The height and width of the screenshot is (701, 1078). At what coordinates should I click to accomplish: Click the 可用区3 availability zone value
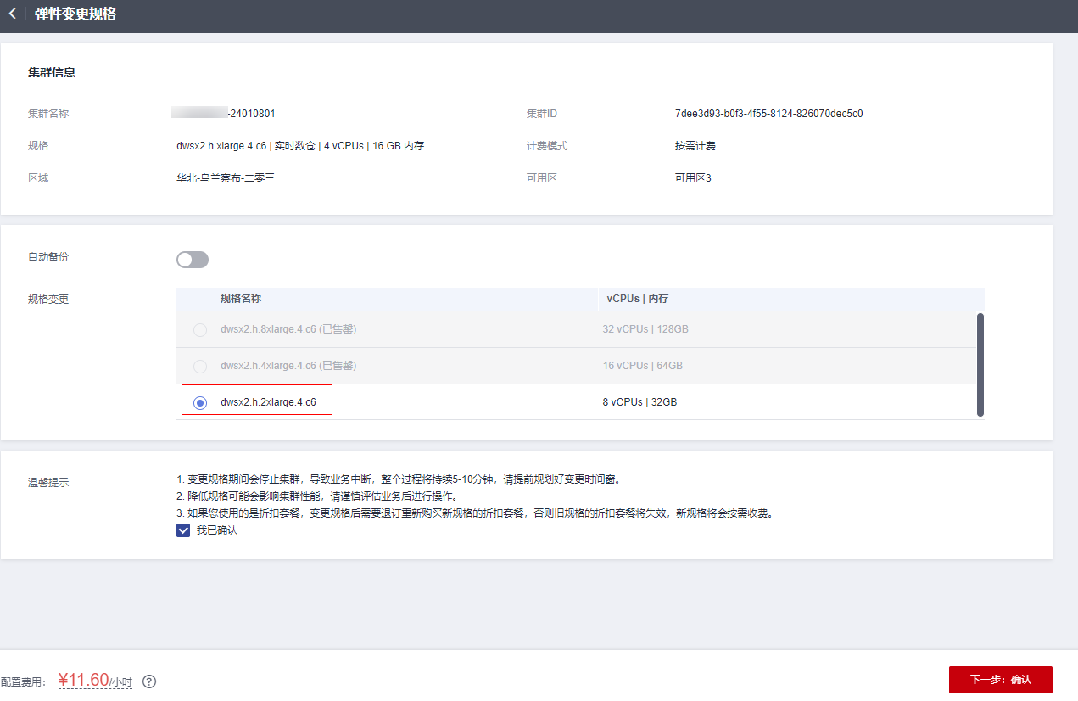tap(693, 178)
